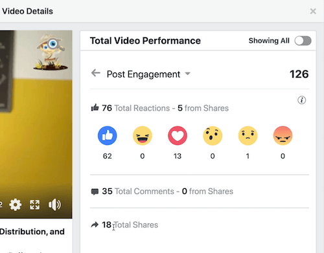Screen dimensions: 324x253
Task: Mute the video volume speaker
Action: [x=54, y=204]
